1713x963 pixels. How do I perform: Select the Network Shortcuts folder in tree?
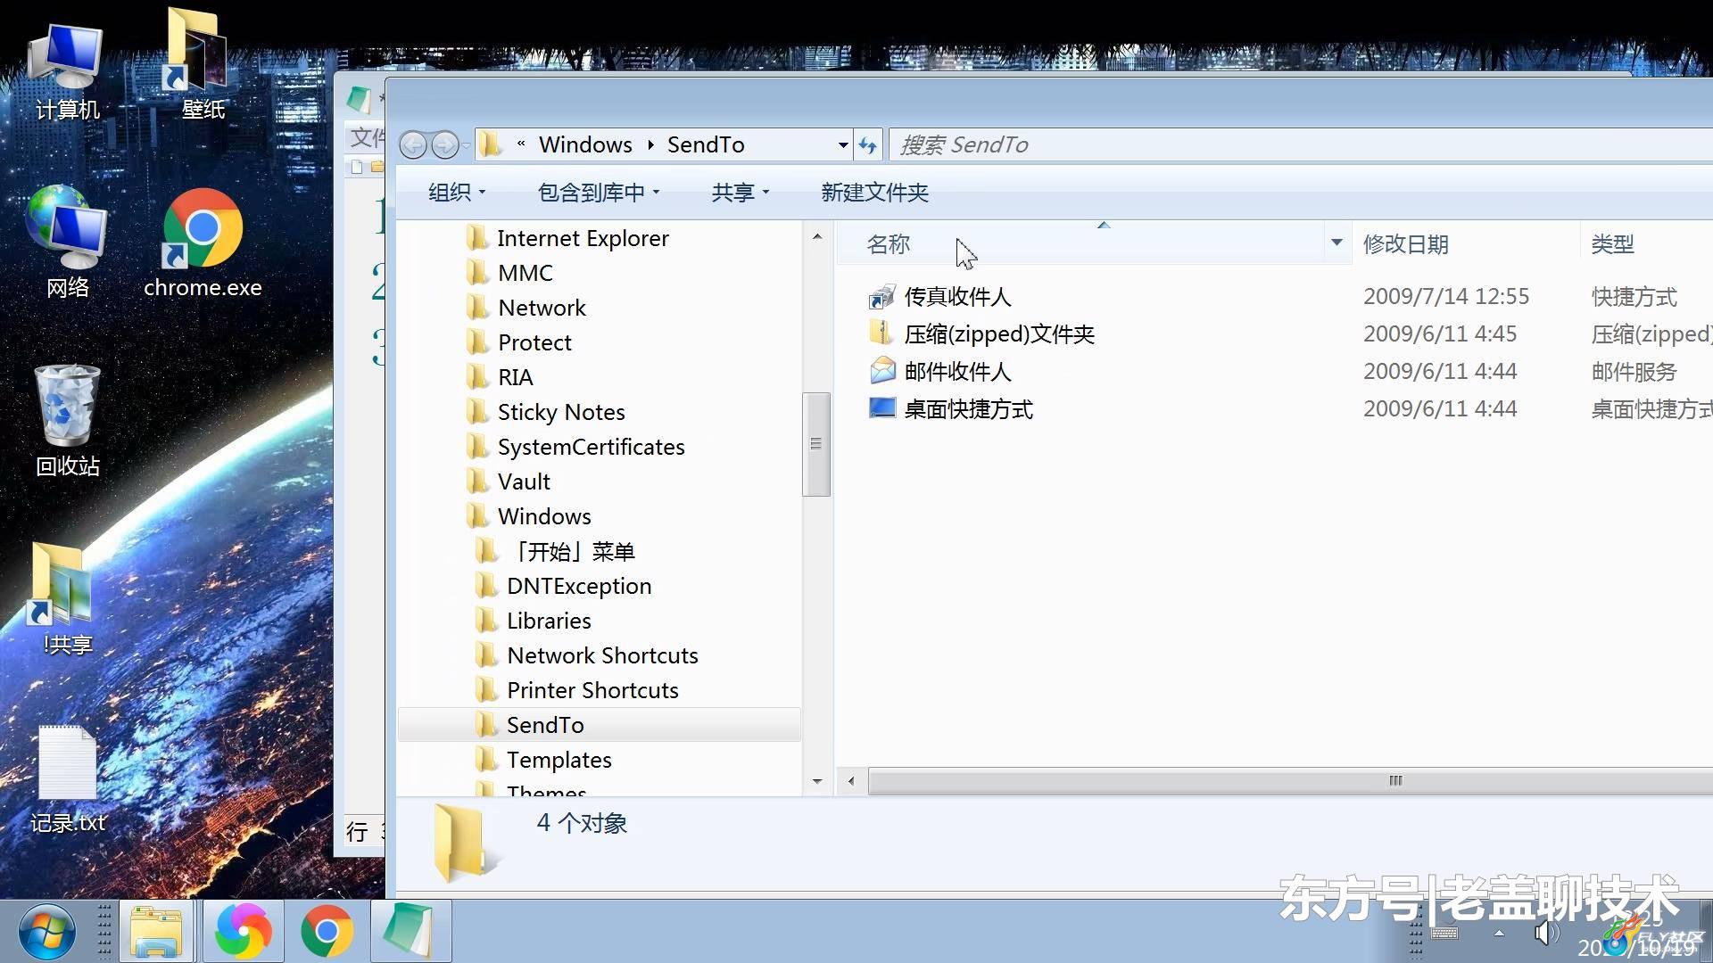point(602,655)
